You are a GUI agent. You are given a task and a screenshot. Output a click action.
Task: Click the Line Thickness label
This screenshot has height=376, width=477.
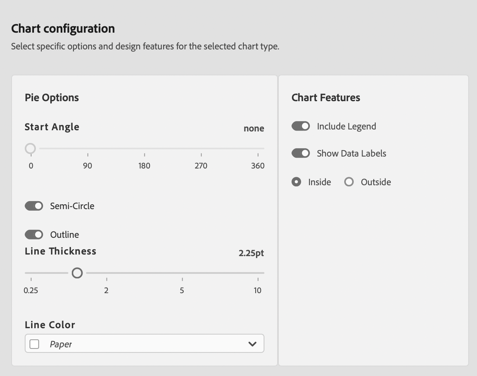point(61,251)
